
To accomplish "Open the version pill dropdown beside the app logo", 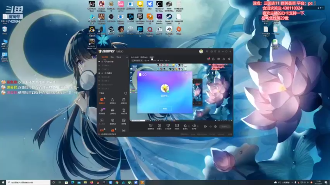I will click(x=120, y=51).
